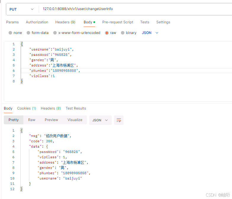Switch to the Params tab

pos(12,22)
